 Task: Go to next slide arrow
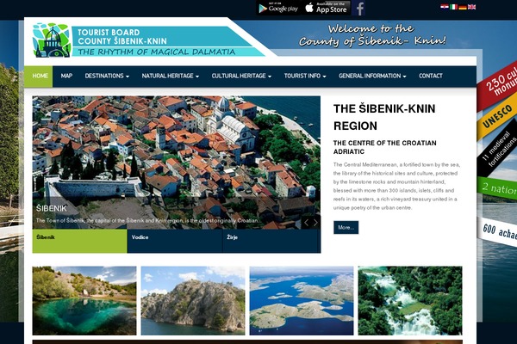tap(315, 223)
